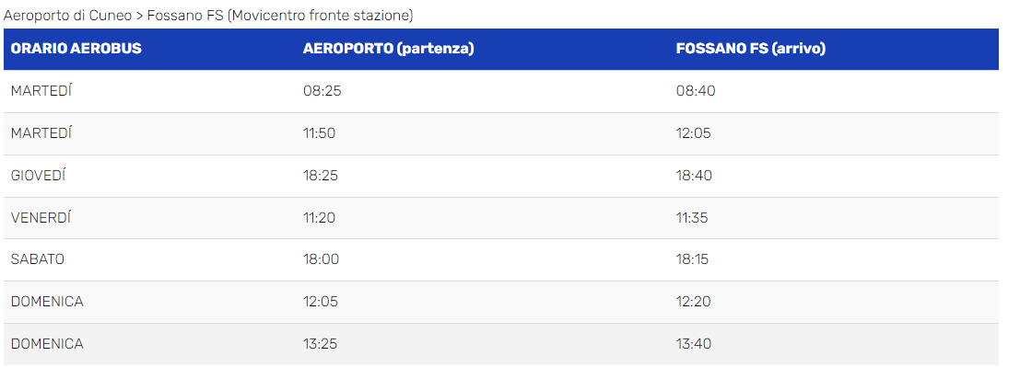The image size is (1032, 379).
Task: Click the 12:05 arrival time on Martedì row
Action: click(x=693, y=133)
